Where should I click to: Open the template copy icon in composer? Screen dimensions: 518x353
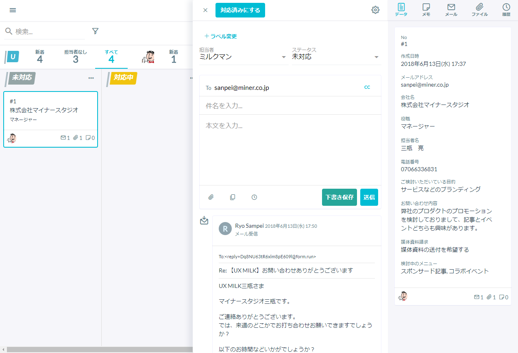pos(233,197)
